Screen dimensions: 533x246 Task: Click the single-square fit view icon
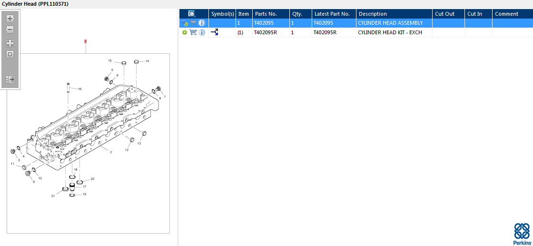click(x=10, y=54)
